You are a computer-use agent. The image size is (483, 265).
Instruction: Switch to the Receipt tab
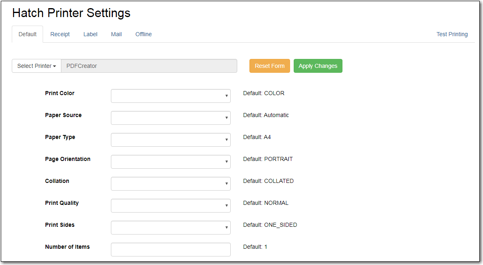click(x=60, y=34)
